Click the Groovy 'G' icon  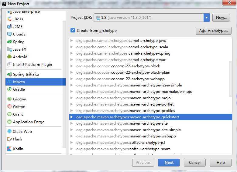point(9,99)
